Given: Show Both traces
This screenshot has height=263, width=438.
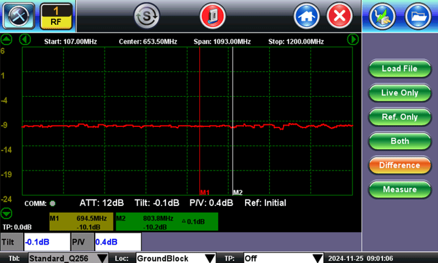Looking at the screenshot, I should point(399,141).
